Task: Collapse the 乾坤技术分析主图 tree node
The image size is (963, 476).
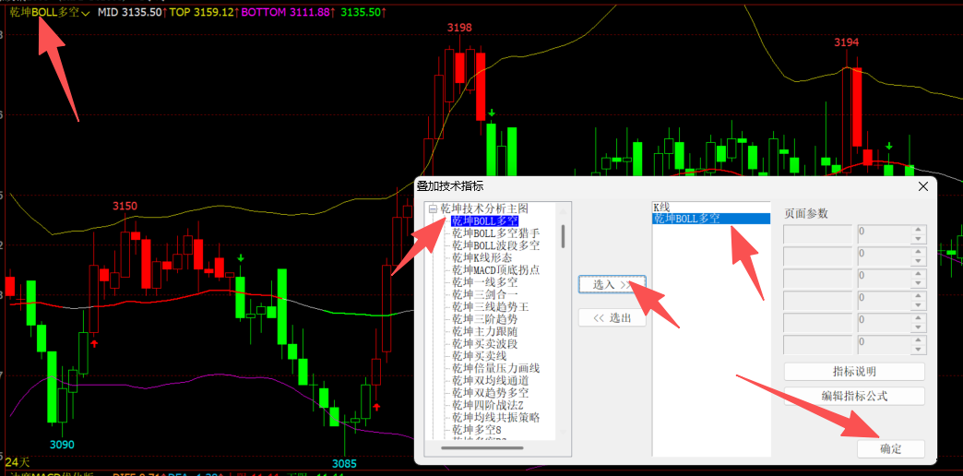Action: [x=433, y=209]
